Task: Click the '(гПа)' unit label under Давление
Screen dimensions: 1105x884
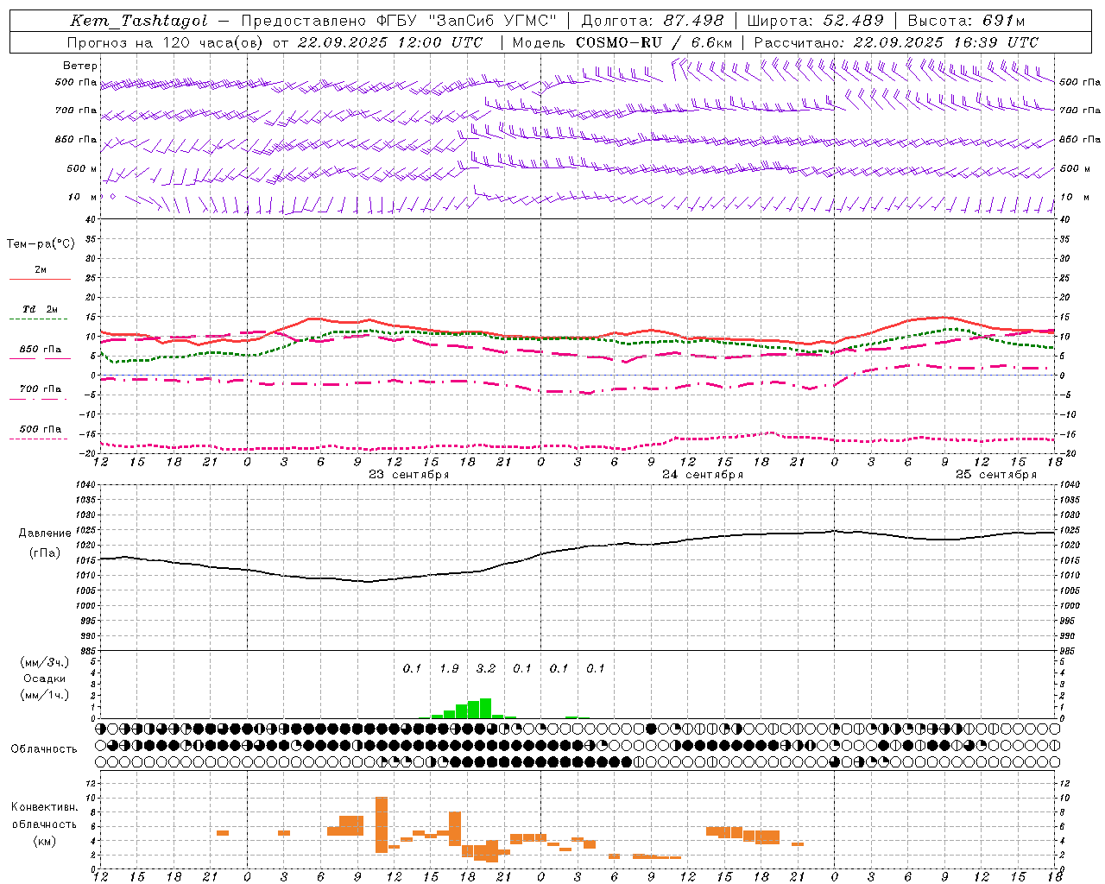Action: (x=45, y=553)
